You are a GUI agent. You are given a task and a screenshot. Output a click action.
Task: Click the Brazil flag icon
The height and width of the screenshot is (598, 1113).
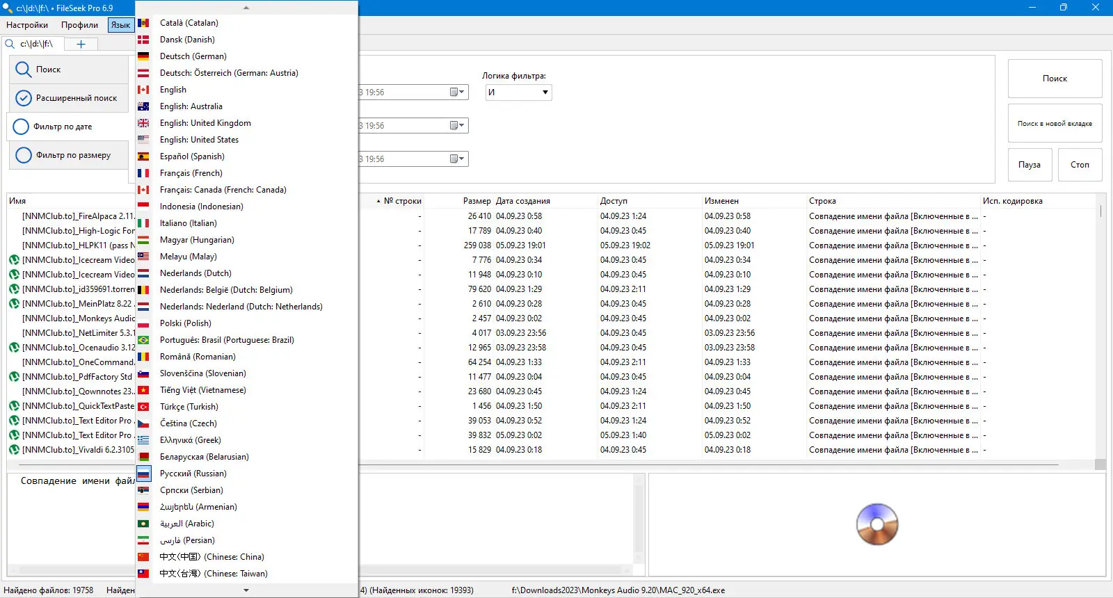click(x=143, y=340)
